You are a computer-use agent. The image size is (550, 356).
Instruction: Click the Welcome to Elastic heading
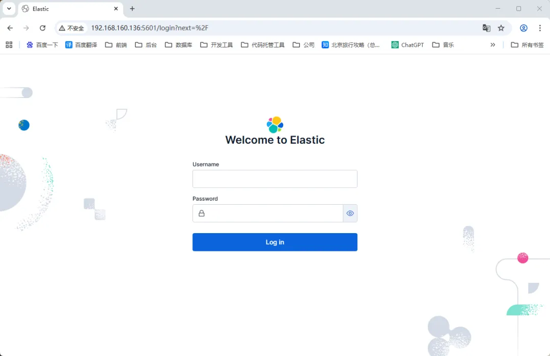[x=275, y=140]
